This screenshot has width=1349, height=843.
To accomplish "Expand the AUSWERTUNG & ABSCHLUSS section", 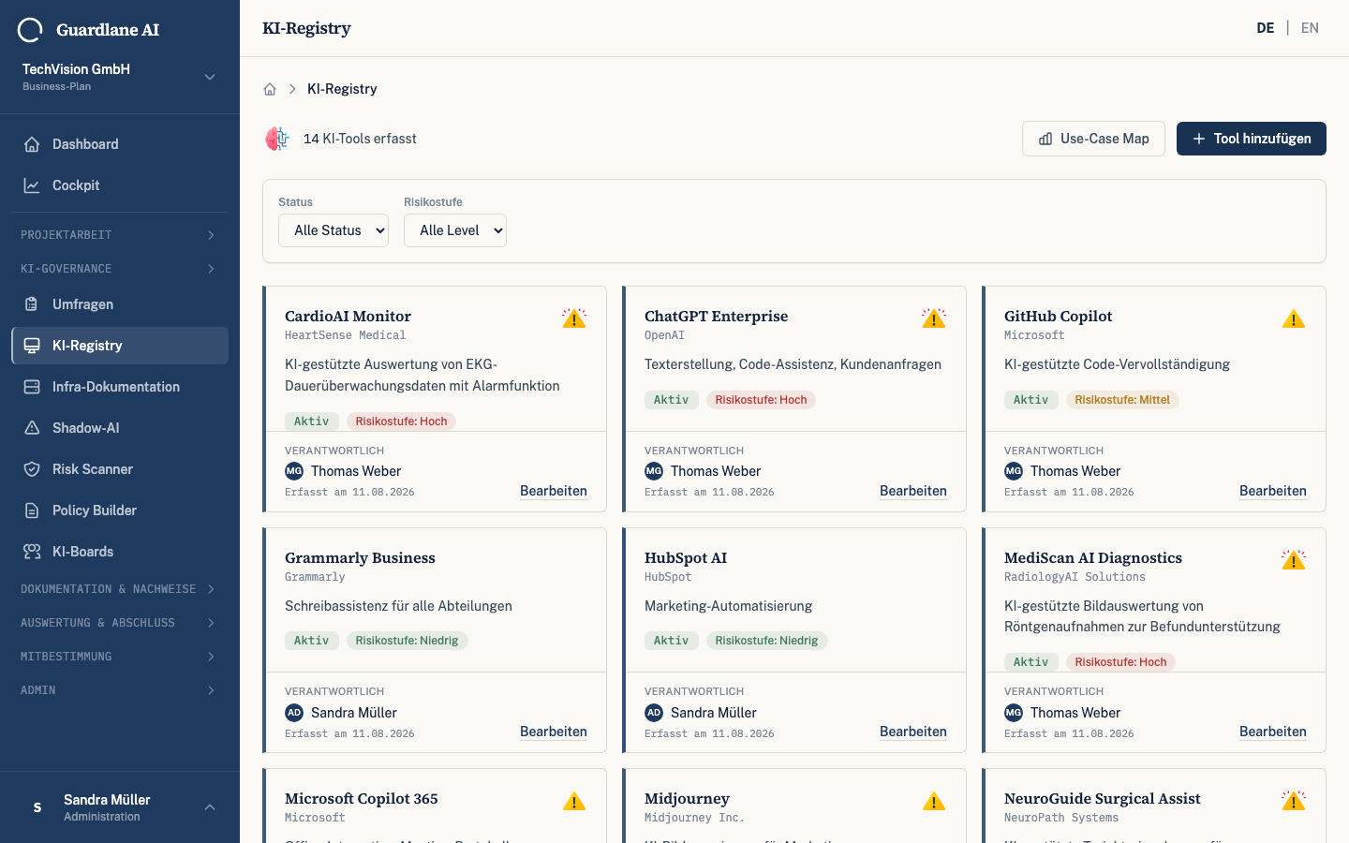I will pos(120,623).
